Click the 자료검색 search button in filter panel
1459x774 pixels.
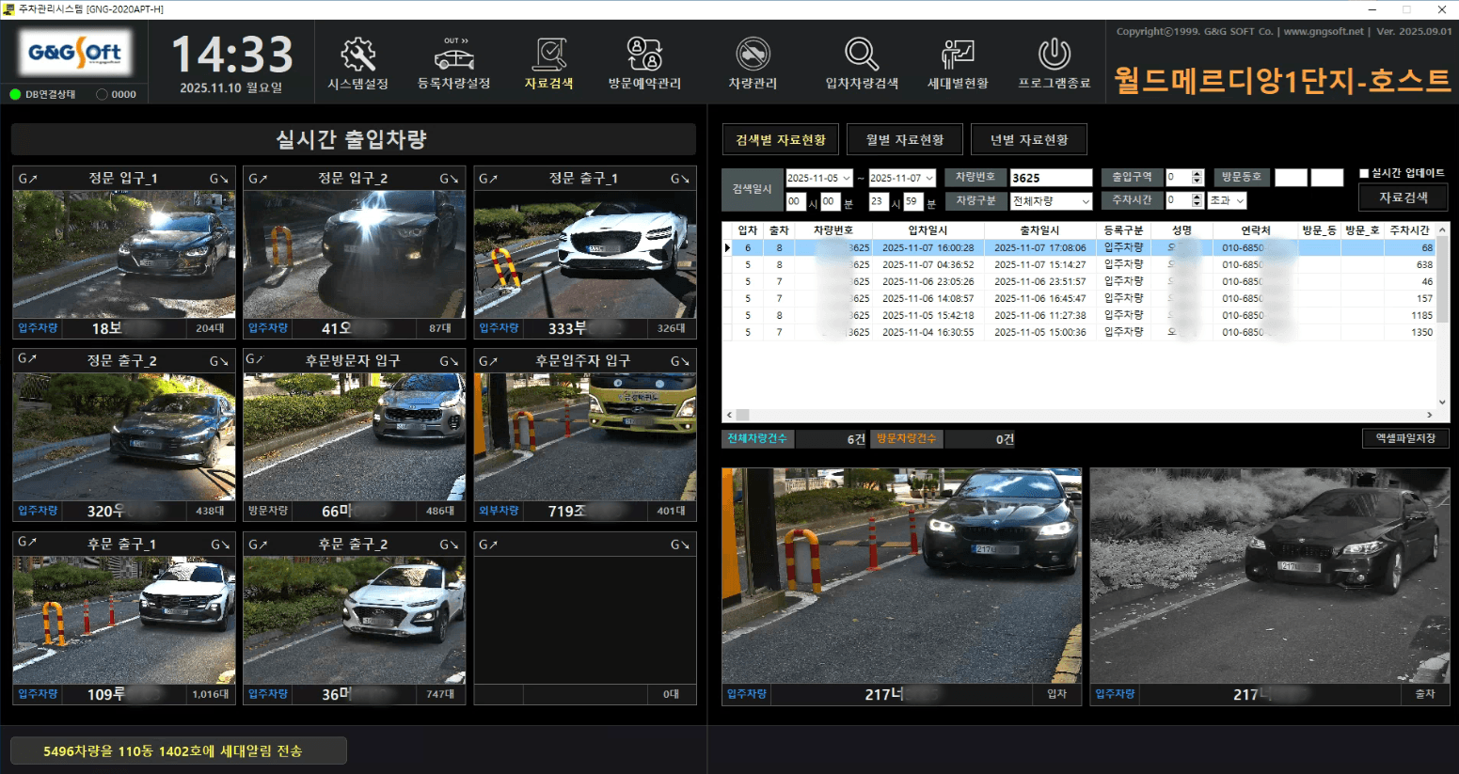pyautogui.click(x=1403, y=197)
